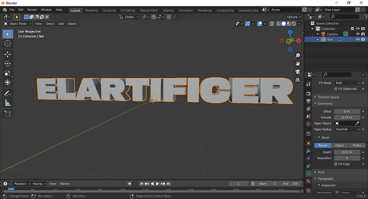Enable the Fill Caps checkbox
Image resolution: width=368 pixels, height=199 pixels.
coord(336,164)
